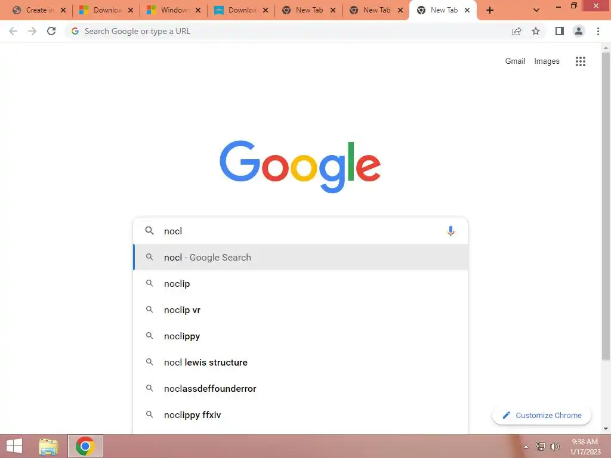This screenshot has width=611, height=458.
Task: Select the 'noclippy' suggestion
Action: coord(301,336)
